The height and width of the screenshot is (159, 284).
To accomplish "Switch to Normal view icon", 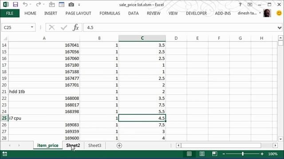I will 189,154.
